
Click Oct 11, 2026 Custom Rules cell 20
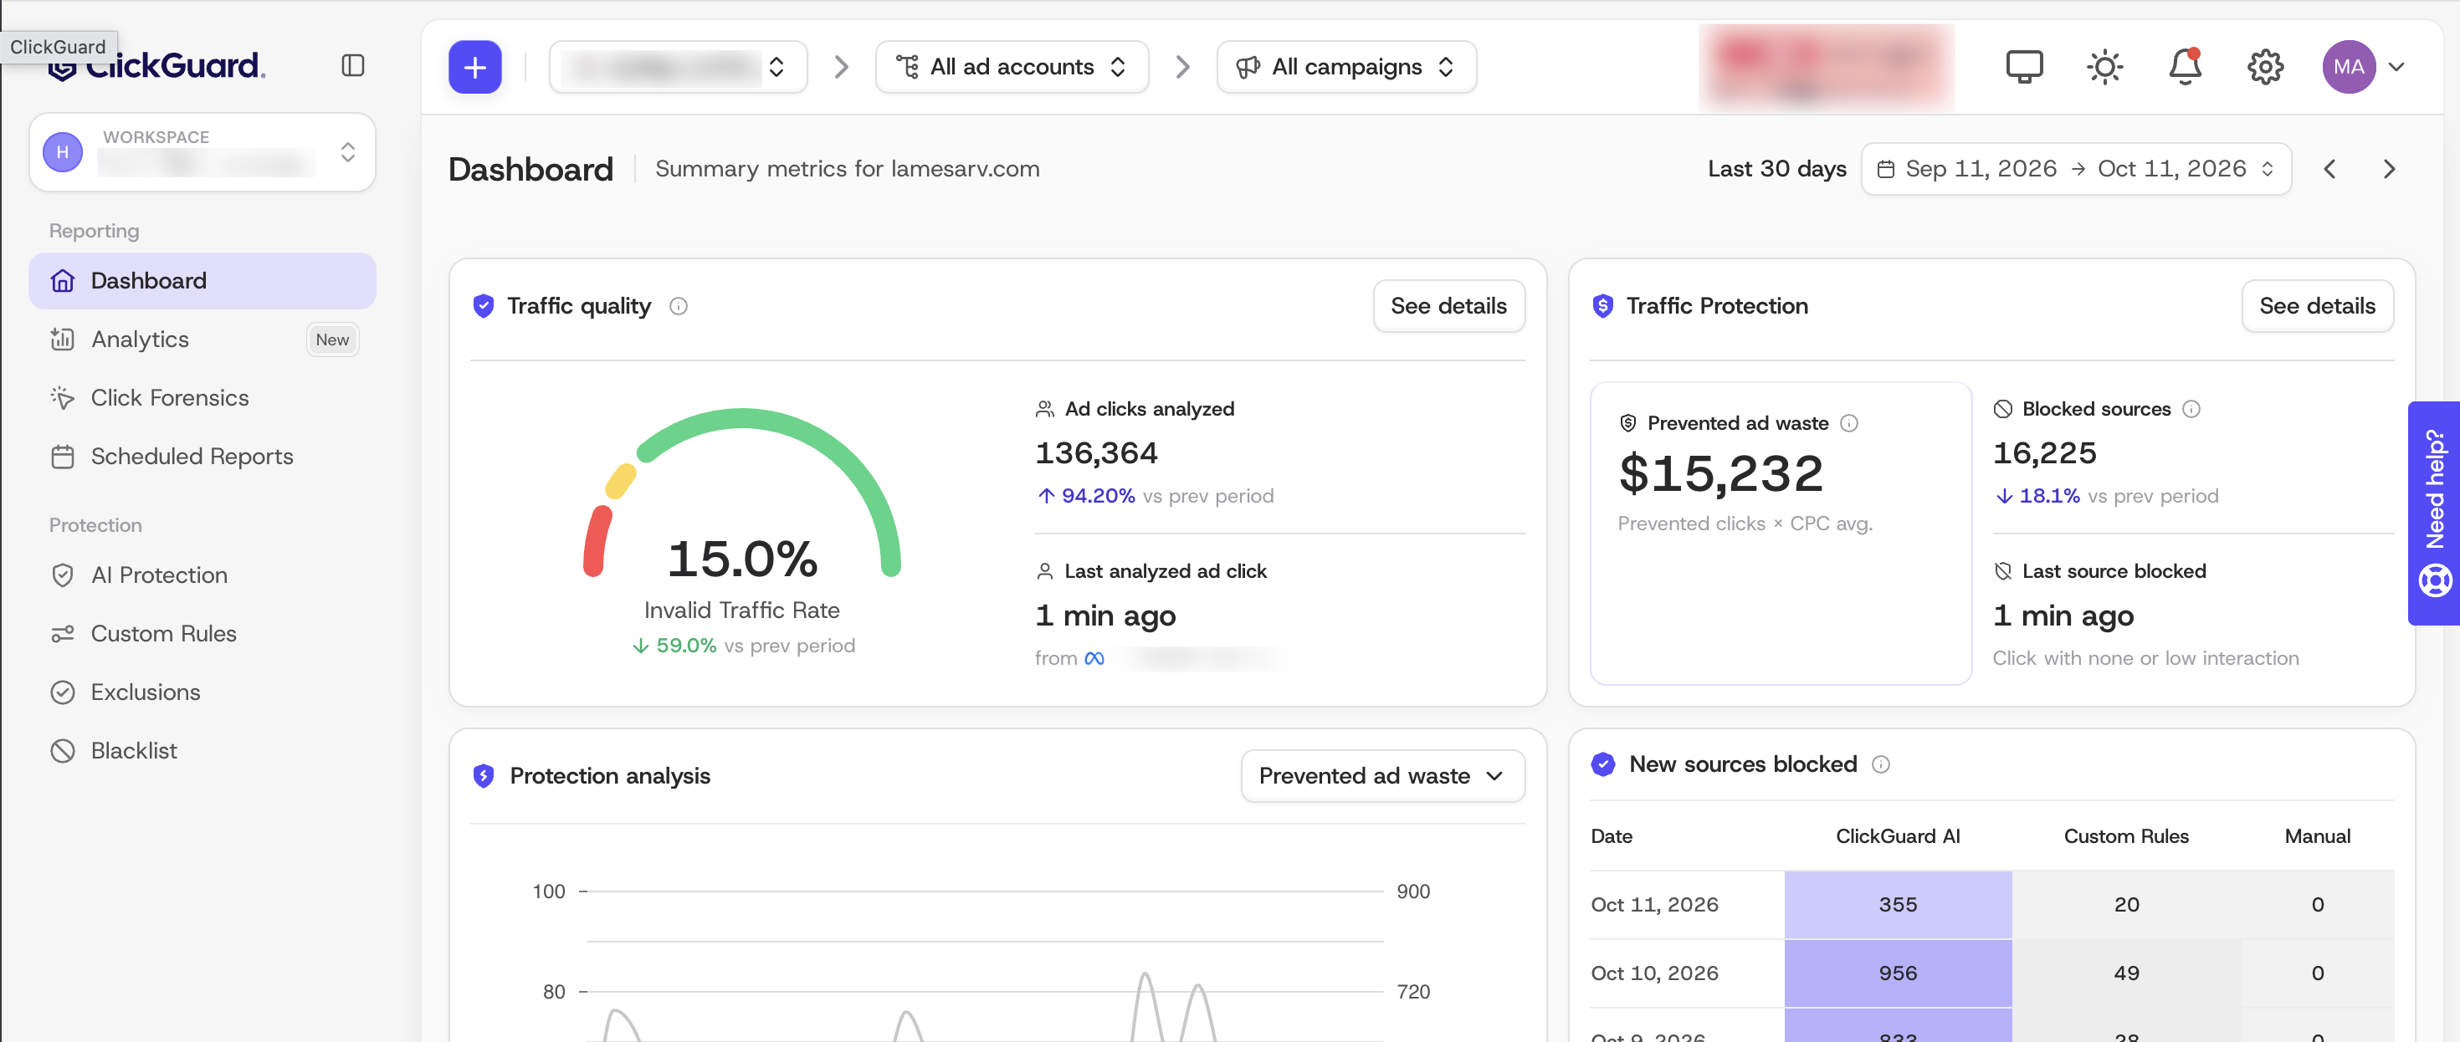2126,904
